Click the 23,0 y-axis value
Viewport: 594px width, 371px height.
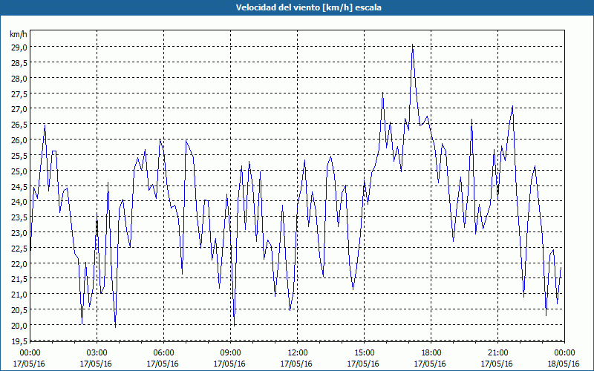click(19, 233)
